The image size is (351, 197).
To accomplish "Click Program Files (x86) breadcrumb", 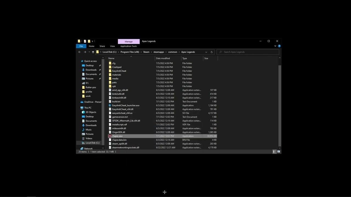I will tap(130, 52).
